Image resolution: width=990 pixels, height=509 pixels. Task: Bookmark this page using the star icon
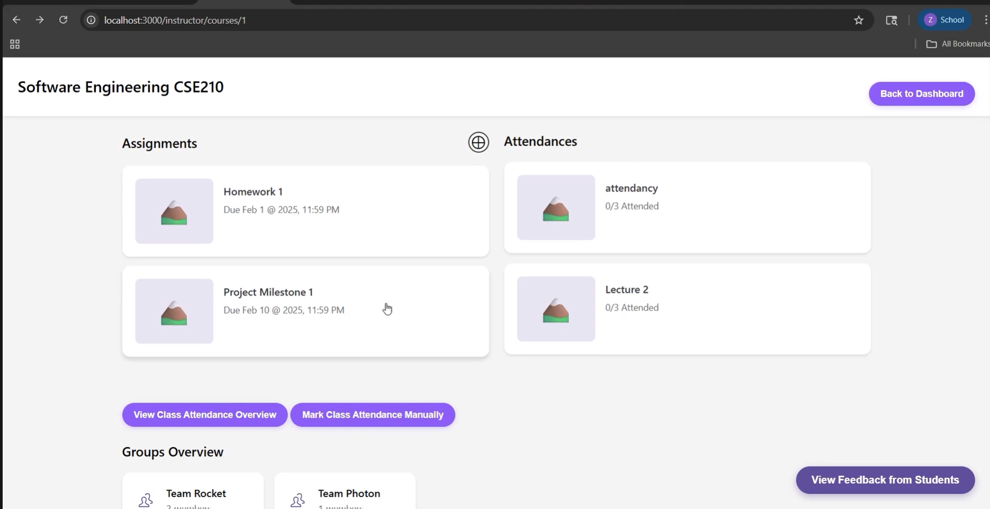(x=859, y=20)
